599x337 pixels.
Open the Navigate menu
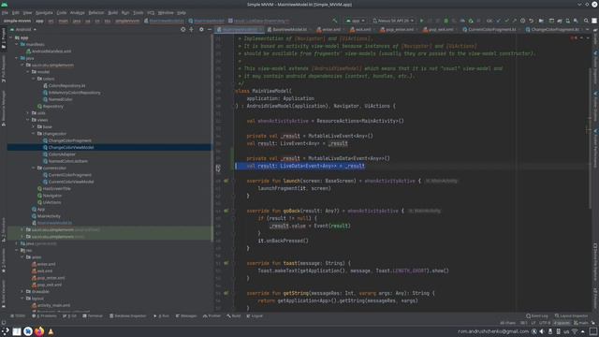point(44,12)
